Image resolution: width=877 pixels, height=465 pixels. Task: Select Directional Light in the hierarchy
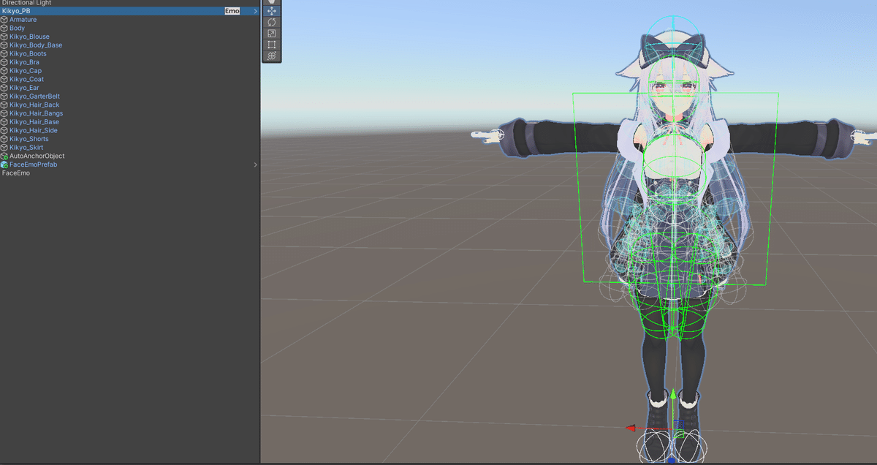click(x=26, y=3)
